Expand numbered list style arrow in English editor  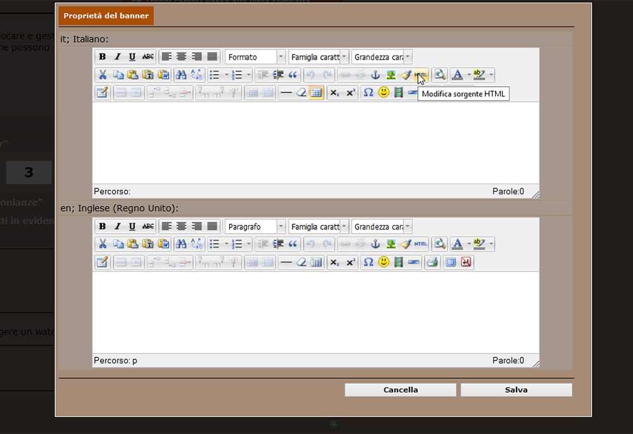click(249, 244)
